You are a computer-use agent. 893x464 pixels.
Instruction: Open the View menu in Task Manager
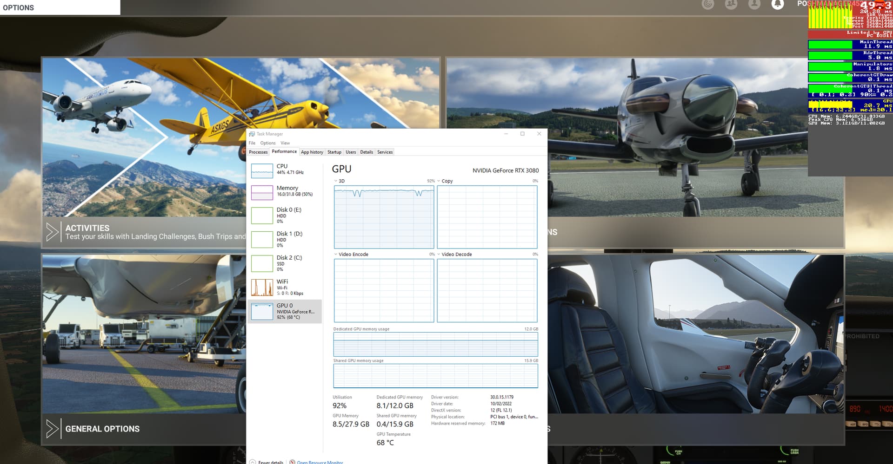tap(285, 143)
